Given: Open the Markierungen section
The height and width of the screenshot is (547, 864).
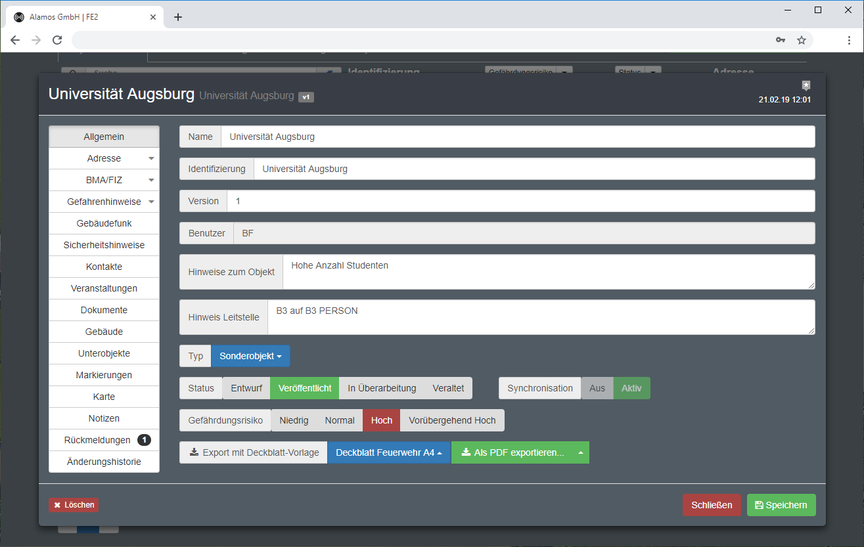Looking at the screenshot, I should (104, 375).
